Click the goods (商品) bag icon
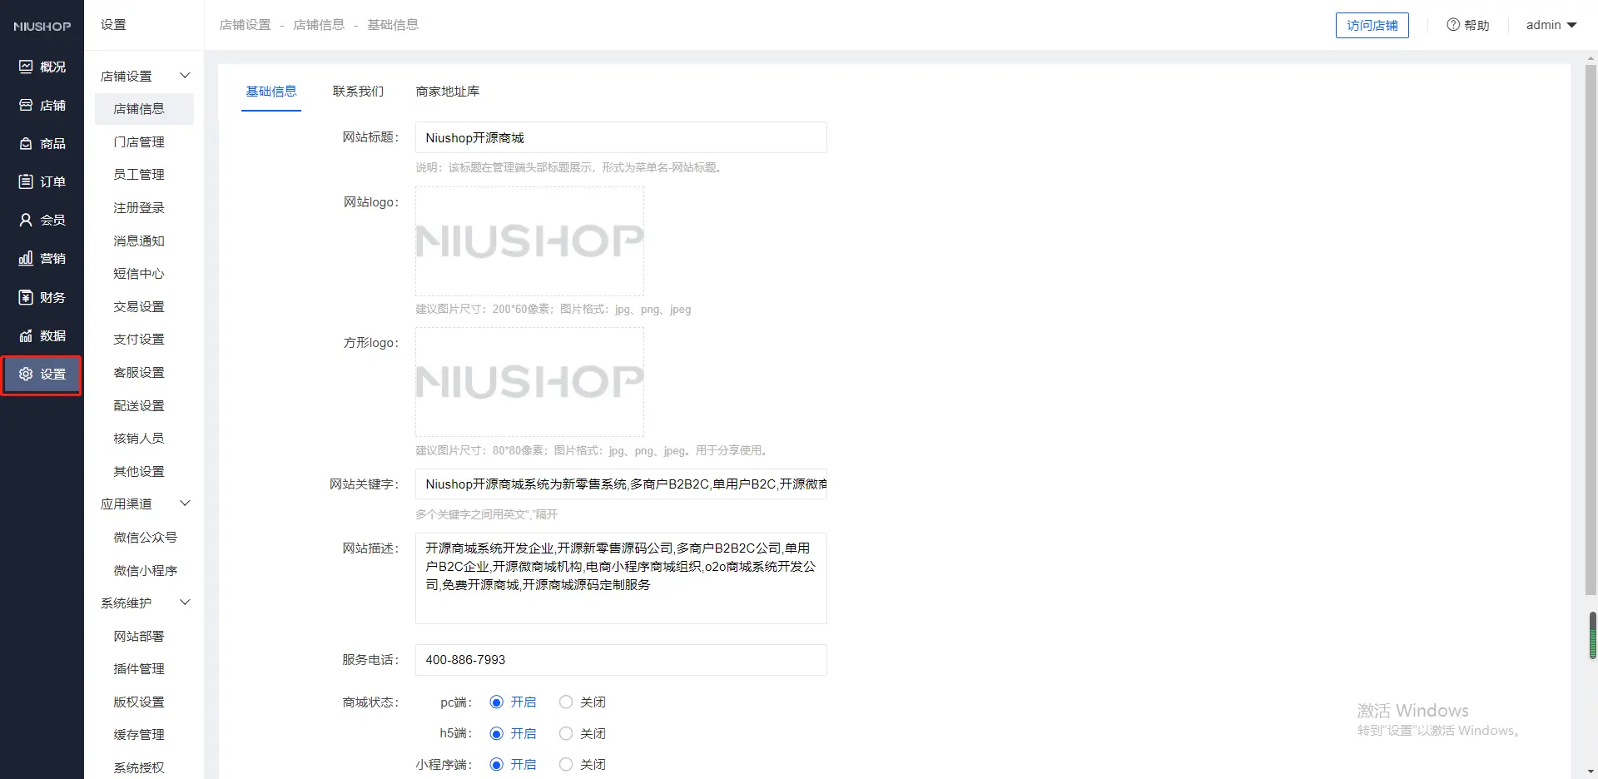This screenshot has width=1598, height=779. (26, 144)
